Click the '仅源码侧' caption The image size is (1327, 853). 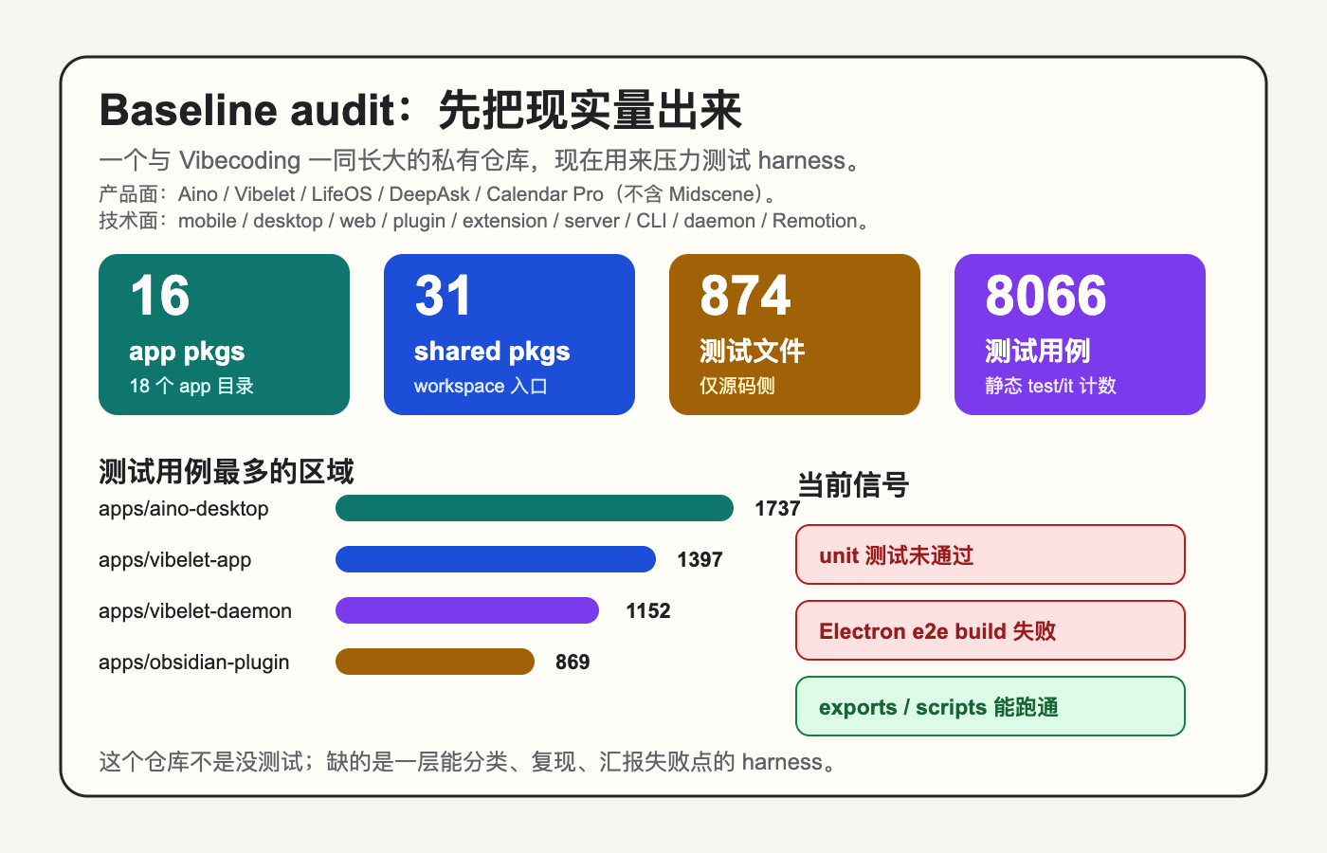coord(737,386)
